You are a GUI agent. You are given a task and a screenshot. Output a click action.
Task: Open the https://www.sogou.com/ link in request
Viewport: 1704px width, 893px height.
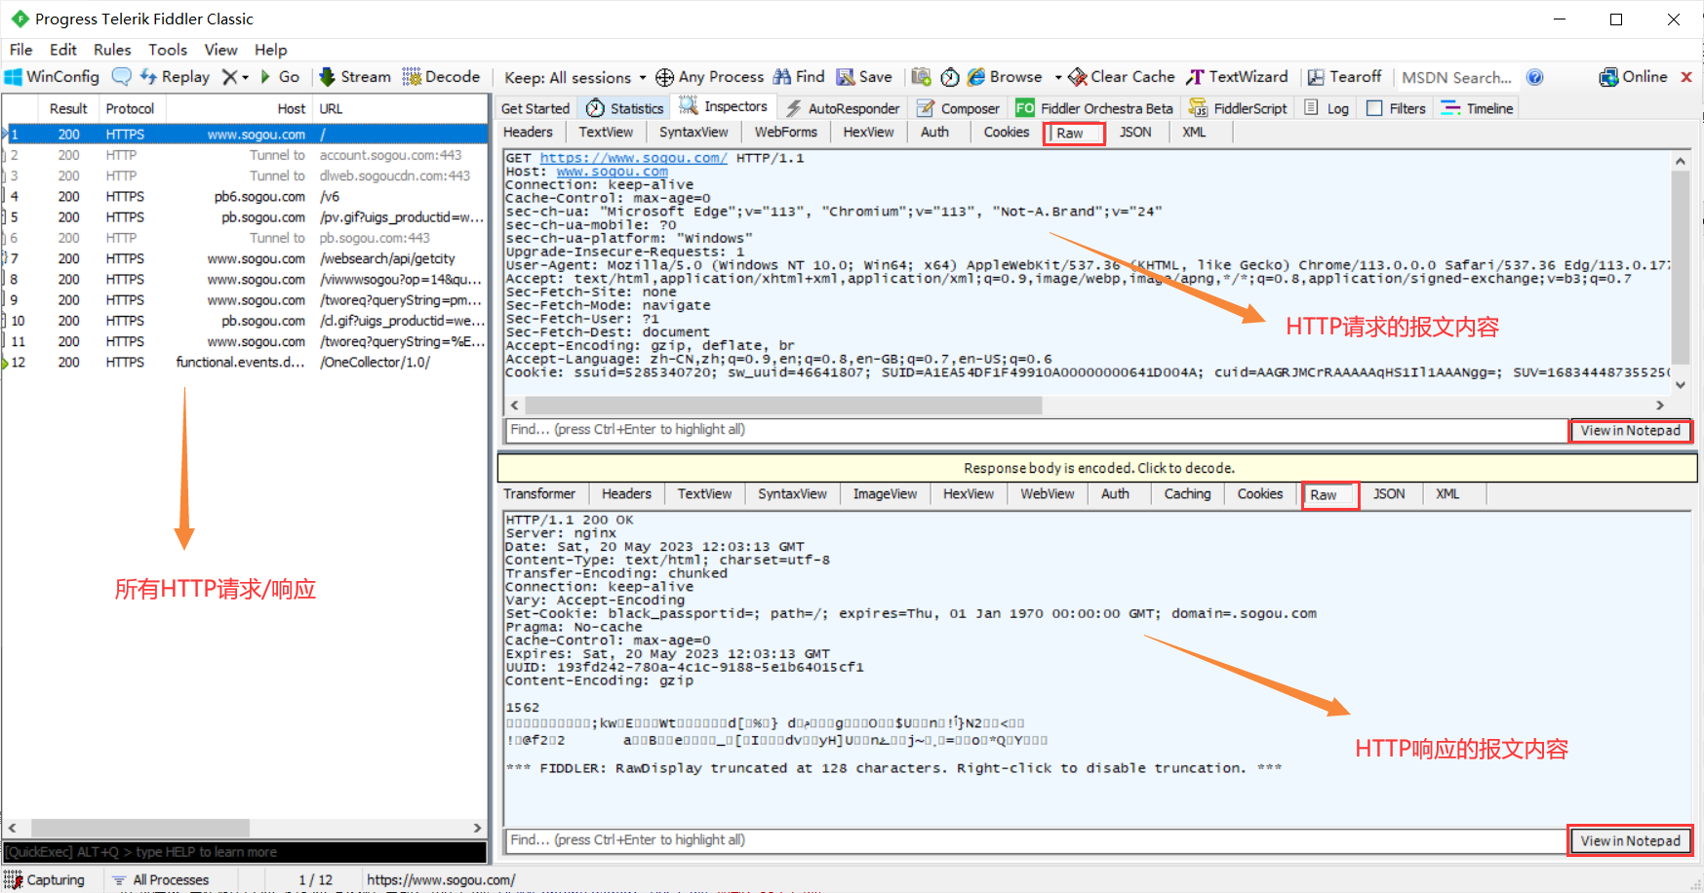click(634, 158)
